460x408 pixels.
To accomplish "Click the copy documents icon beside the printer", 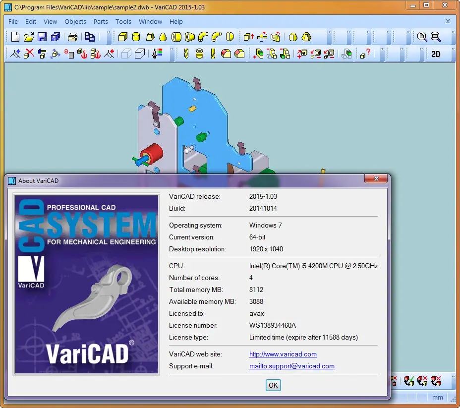I will coord(90,37).
